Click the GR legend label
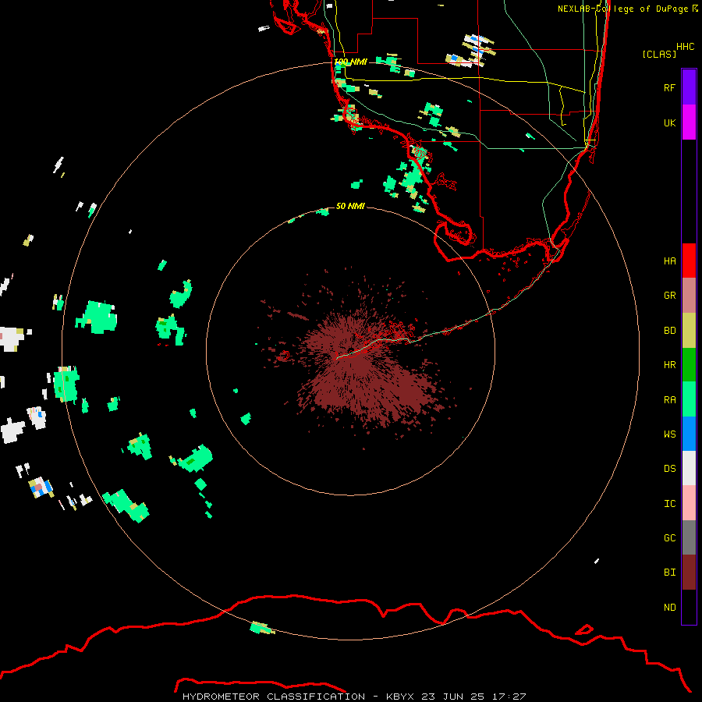This screenshot has height=702, width=702. (x=669, y=296)
